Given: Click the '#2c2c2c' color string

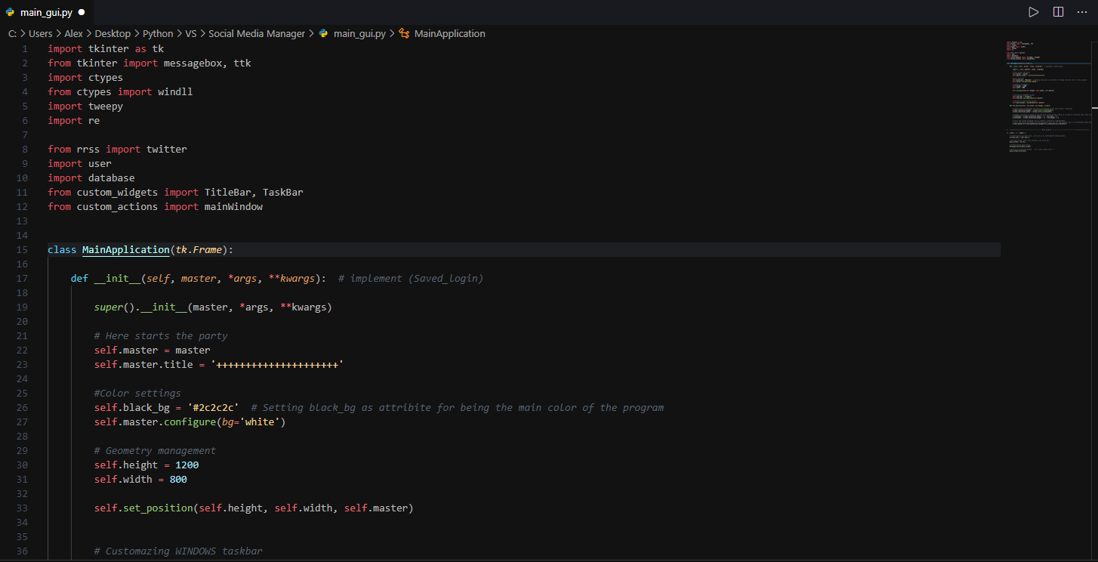Looking at the screenshot, I should click(214, 408).
